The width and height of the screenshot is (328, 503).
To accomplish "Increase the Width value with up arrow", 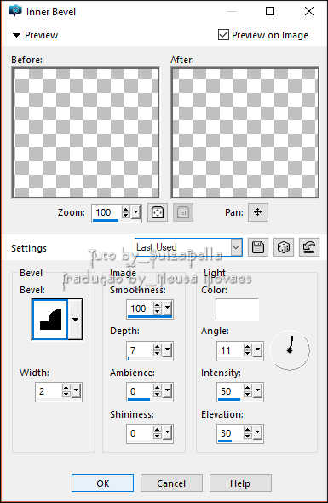I will point(66,388).
